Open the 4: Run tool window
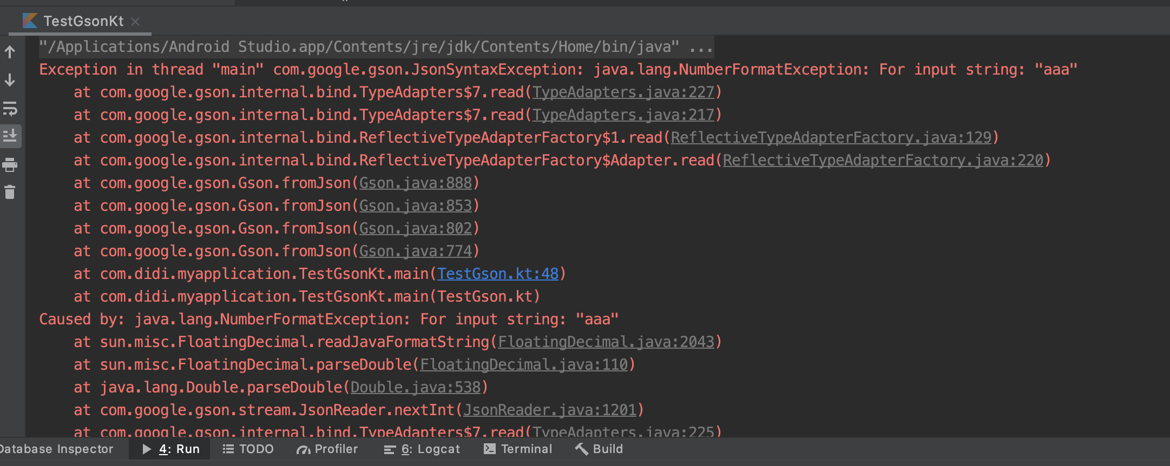 click(x=170, y=449)
